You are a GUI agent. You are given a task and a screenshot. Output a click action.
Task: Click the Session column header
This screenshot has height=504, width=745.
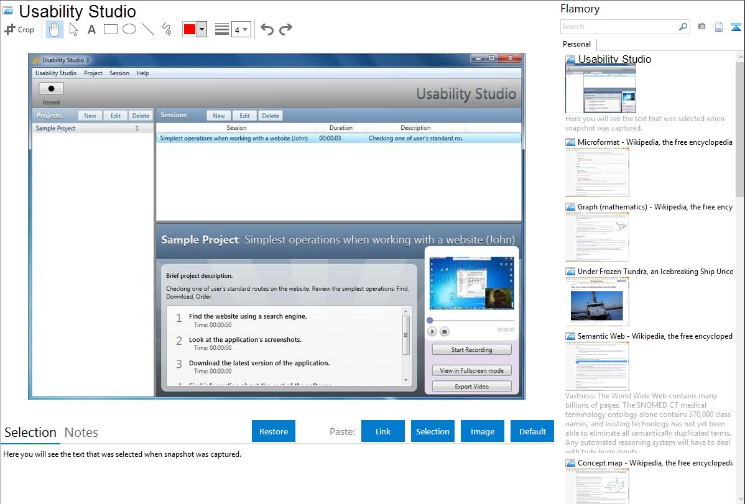pyautogui.click(x=236, y=128)
